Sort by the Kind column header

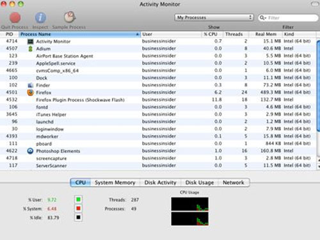coord(300,35)
